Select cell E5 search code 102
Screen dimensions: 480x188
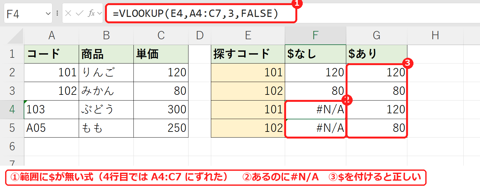coord(248,128)
